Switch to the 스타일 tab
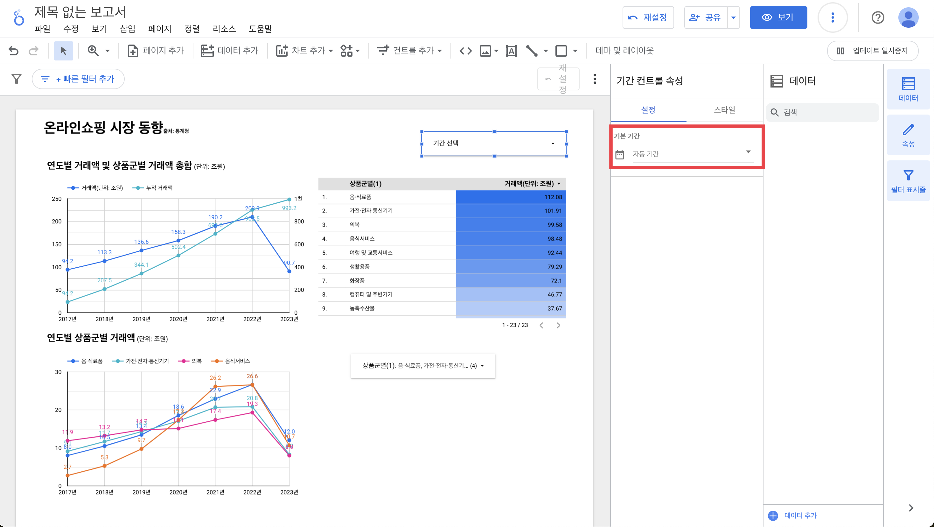934x527 pixels. 724,109
